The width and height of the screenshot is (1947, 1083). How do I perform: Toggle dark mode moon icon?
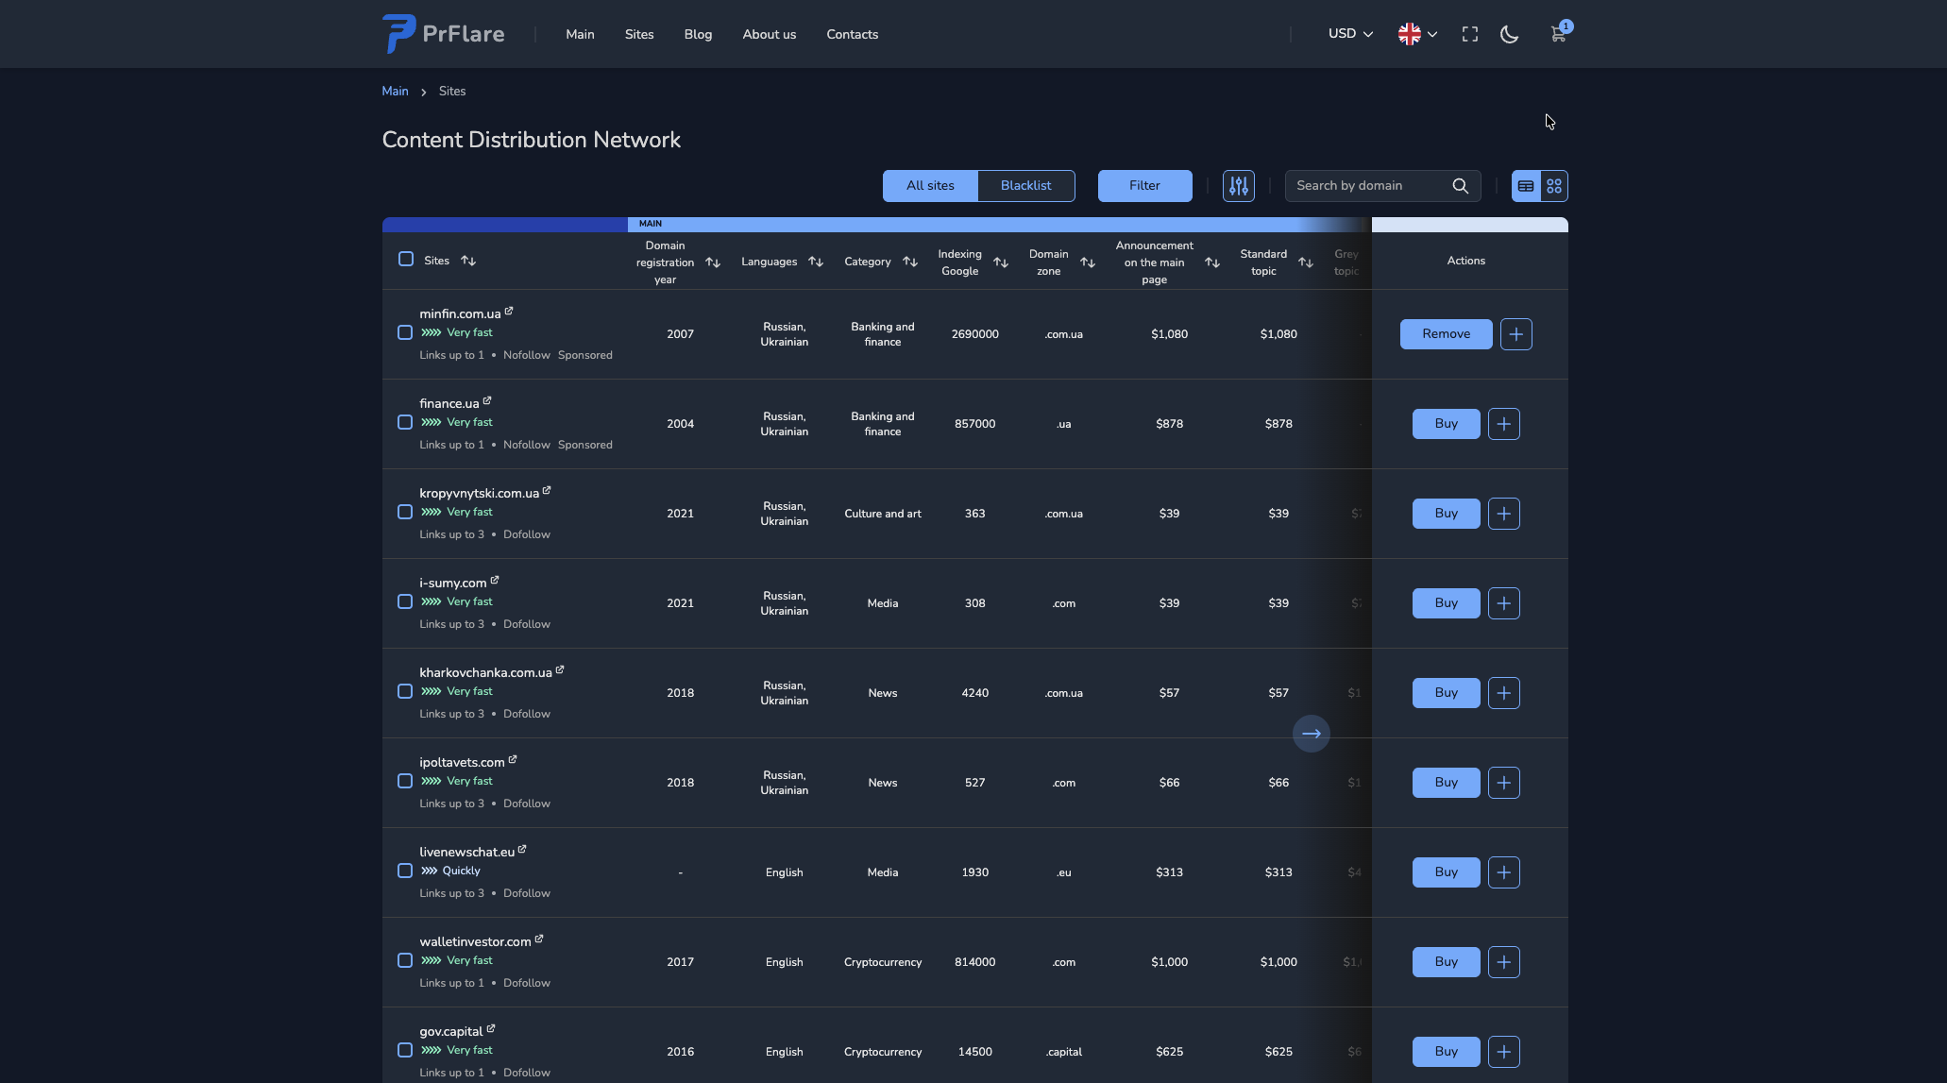1509,35
